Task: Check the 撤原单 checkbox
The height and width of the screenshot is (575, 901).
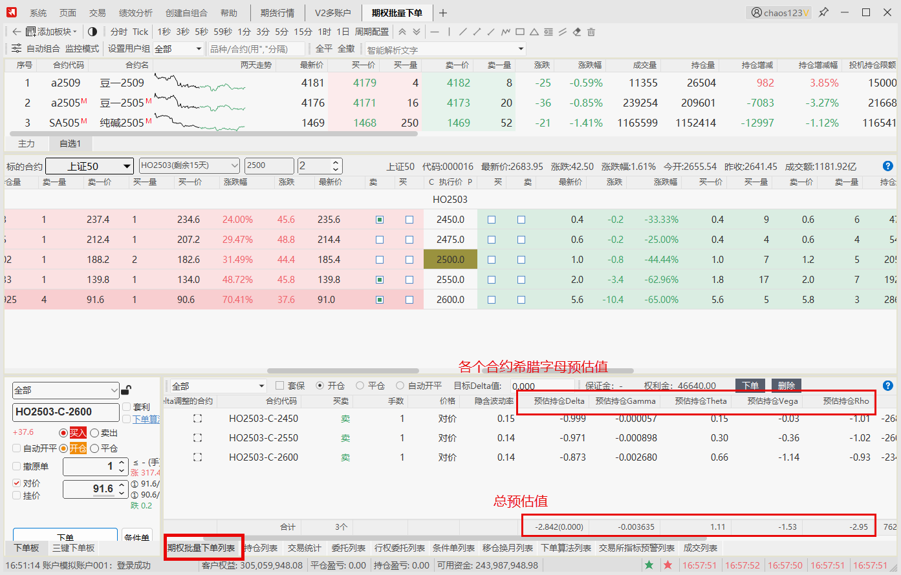Action: pos(17,466)
